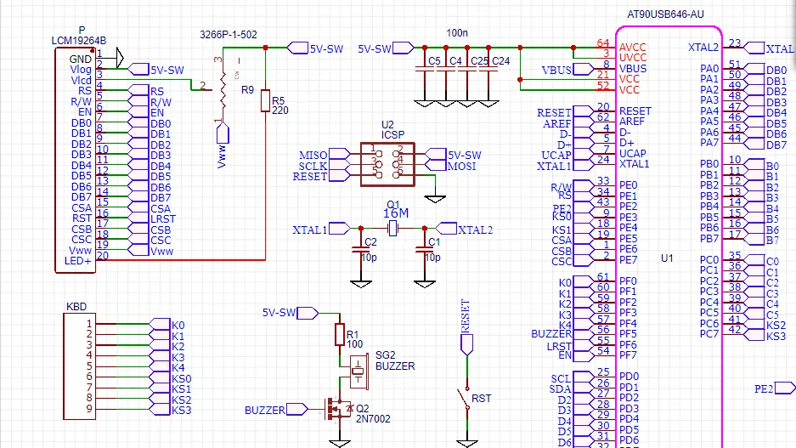Select the R9 potentiometer zigzag symbol
The image size is (796, 448).
click(x=223, y=89)
